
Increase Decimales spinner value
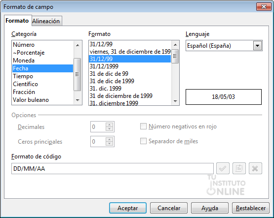[110, 125]
